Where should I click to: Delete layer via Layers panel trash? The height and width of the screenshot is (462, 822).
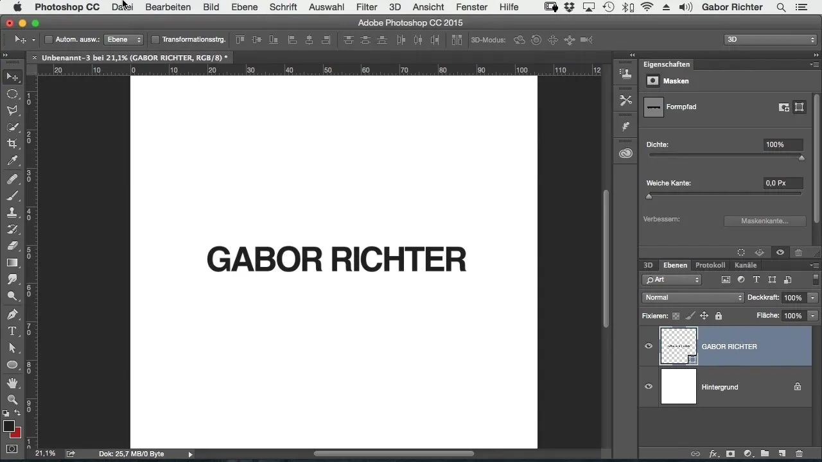point(800,454)
